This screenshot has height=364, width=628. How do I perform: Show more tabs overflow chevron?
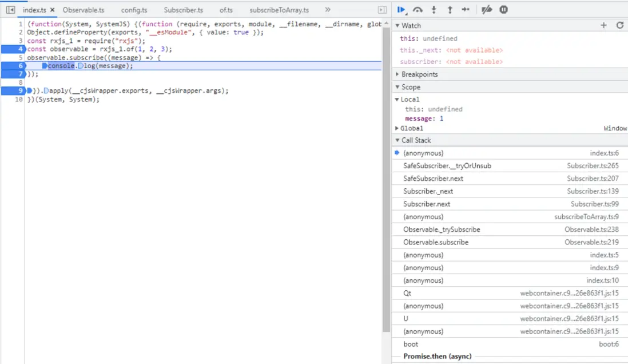pyautogui.click(x=328, y=10)
